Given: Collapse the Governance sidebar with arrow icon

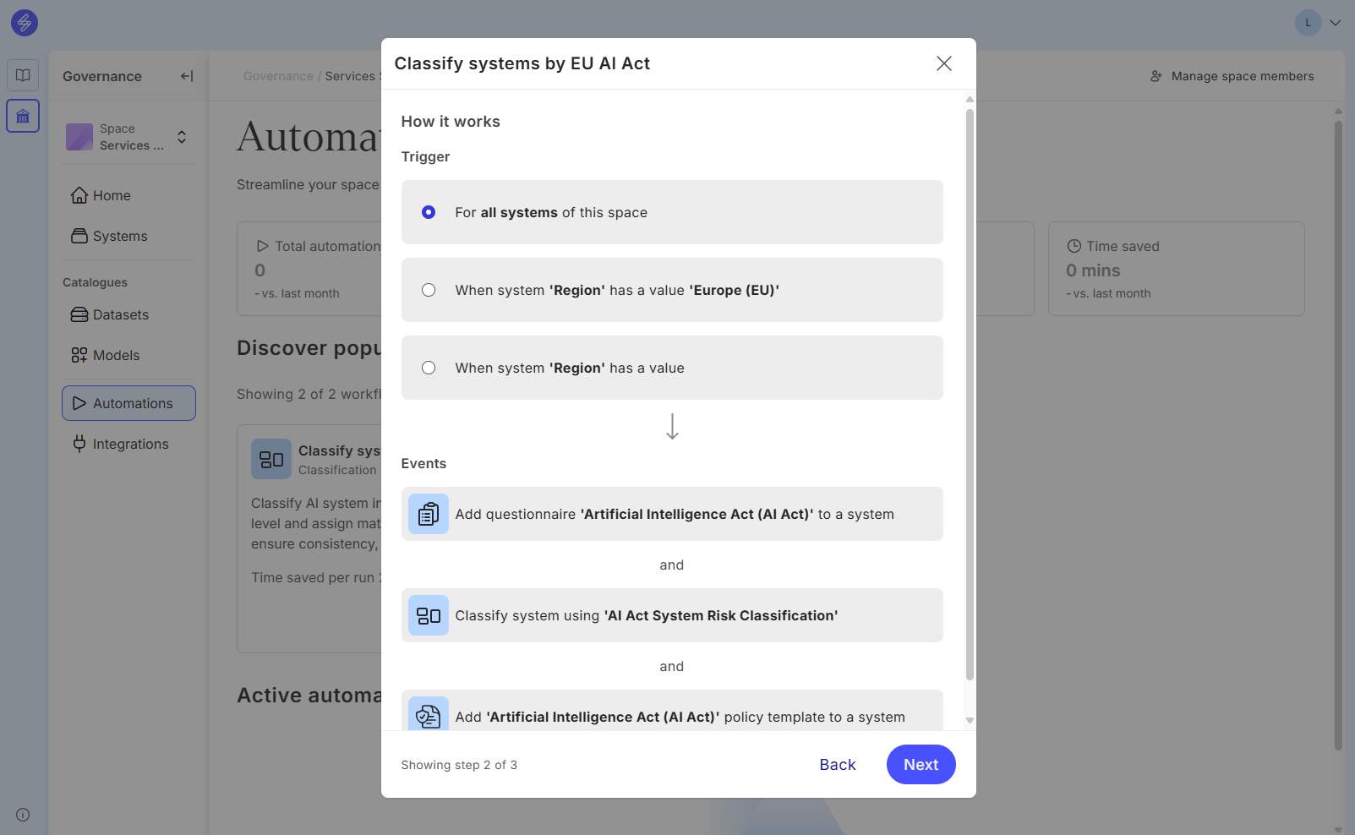Looking at the screenshot, I should [x=187, y=76].
